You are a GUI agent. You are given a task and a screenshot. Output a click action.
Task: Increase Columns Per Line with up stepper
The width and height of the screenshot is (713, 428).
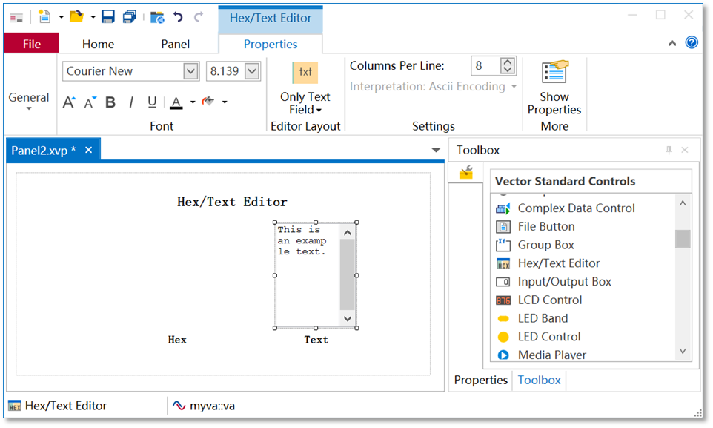(x=508, y=62)
